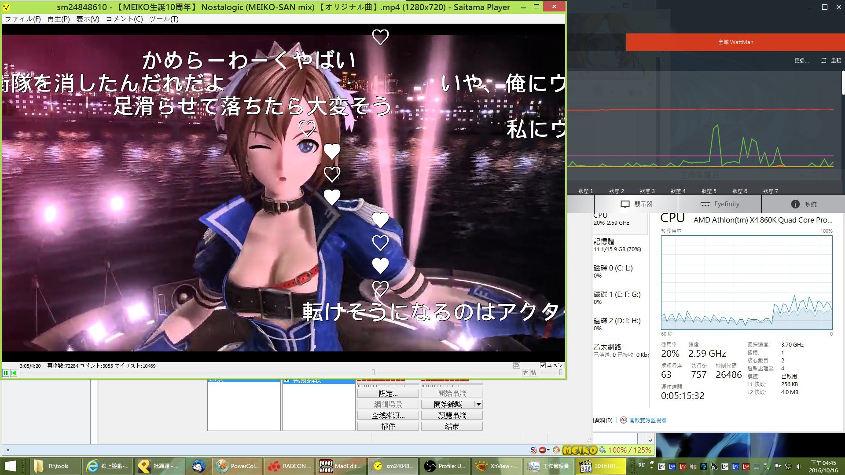
Task: Toggle the checkbox in the OBS sources list
Action: (287, 380)
